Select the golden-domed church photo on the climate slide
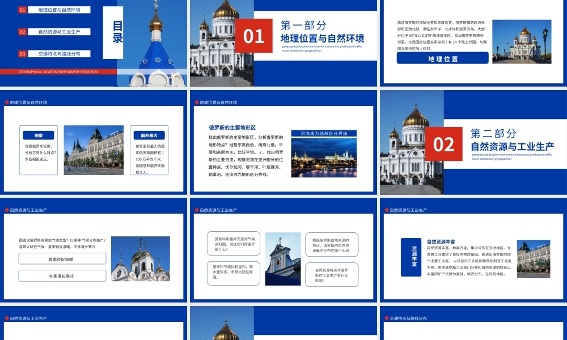The width and height of the screenshot is (567, 340). [140, 259]
